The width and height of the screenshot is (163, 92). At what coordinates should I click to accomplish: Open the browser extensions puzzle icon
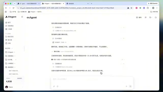point(148,8)
